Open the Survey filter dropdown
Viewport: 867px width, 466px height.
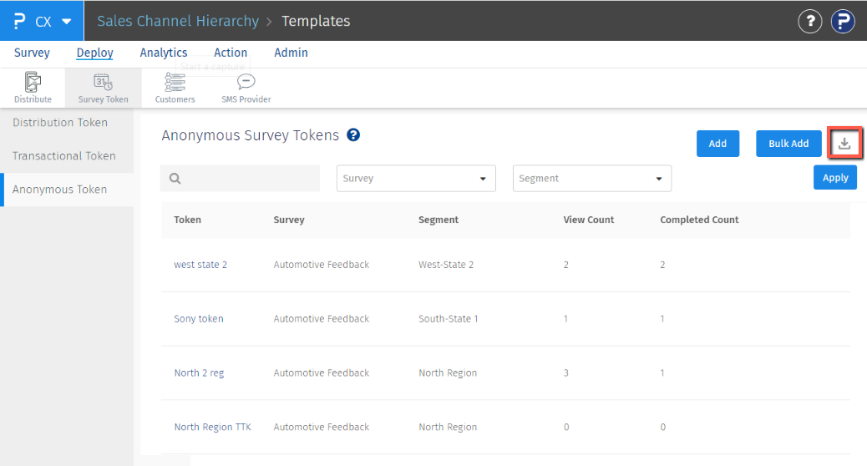click(416, 178)
